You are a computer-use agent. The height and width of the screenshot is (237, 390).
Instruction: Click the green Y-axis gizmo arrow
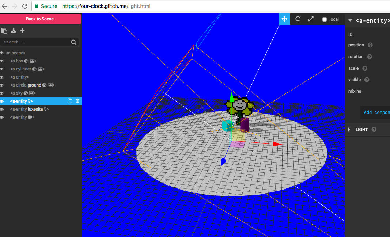pos(232,97)
